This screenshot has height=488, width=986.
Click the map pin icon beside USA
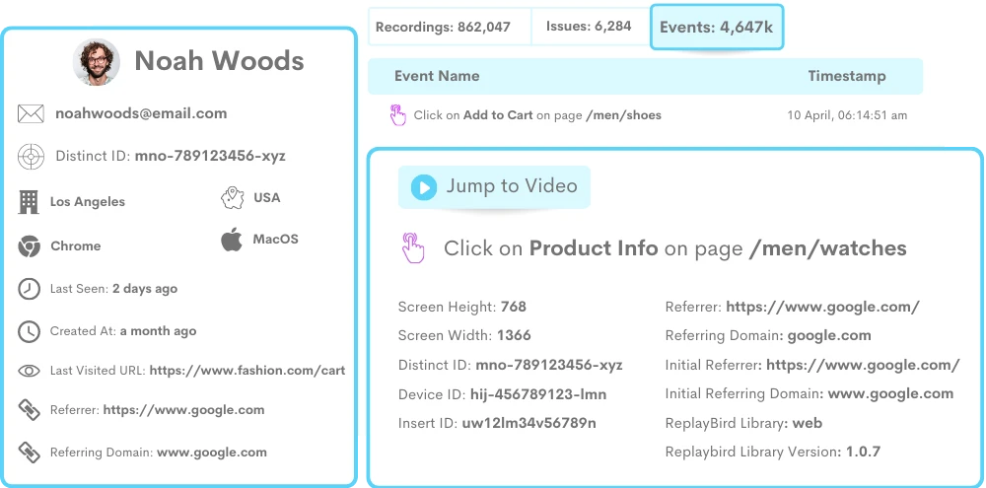pyautogui.click(x=232, y=198)
